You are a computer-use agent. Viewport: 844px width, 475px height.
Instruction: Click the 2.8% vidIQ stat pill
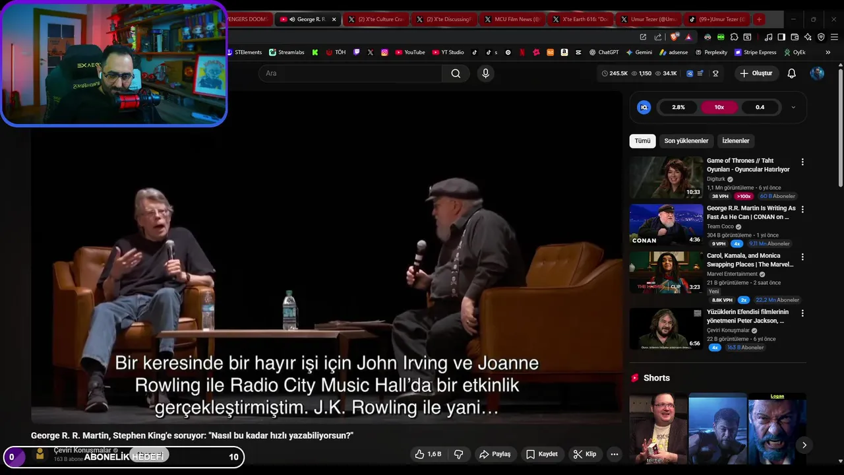click(678, 107)
